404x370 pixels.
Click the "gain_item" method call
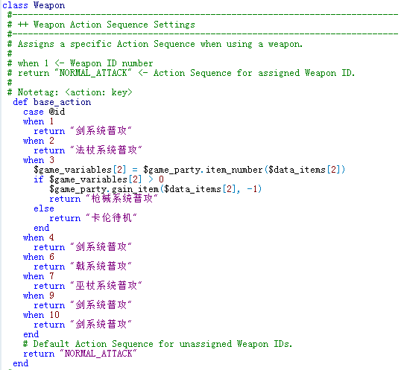(x=135, y=189)
